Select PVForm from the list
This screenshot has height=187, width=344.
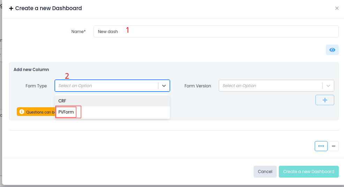tap(66, 112)
